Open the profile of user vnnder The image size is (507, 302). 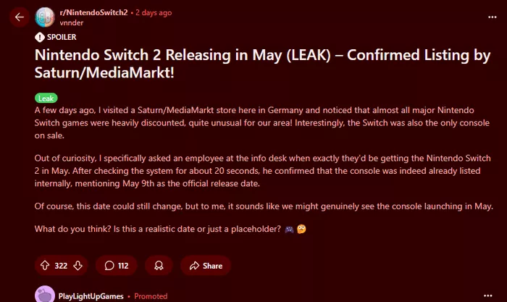point(72,22)
